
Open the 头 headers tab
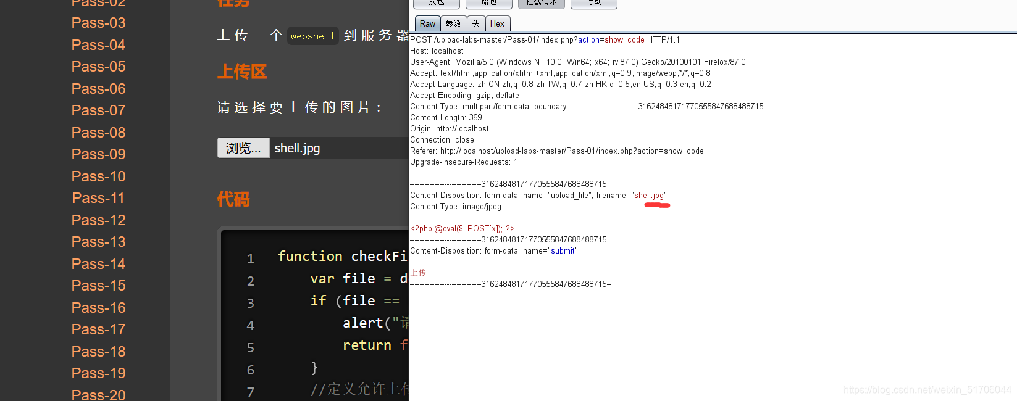pos(475,23)
